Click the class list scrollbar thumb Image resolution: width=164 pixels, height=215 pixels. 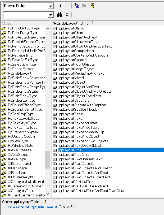[x=48, y=160]
